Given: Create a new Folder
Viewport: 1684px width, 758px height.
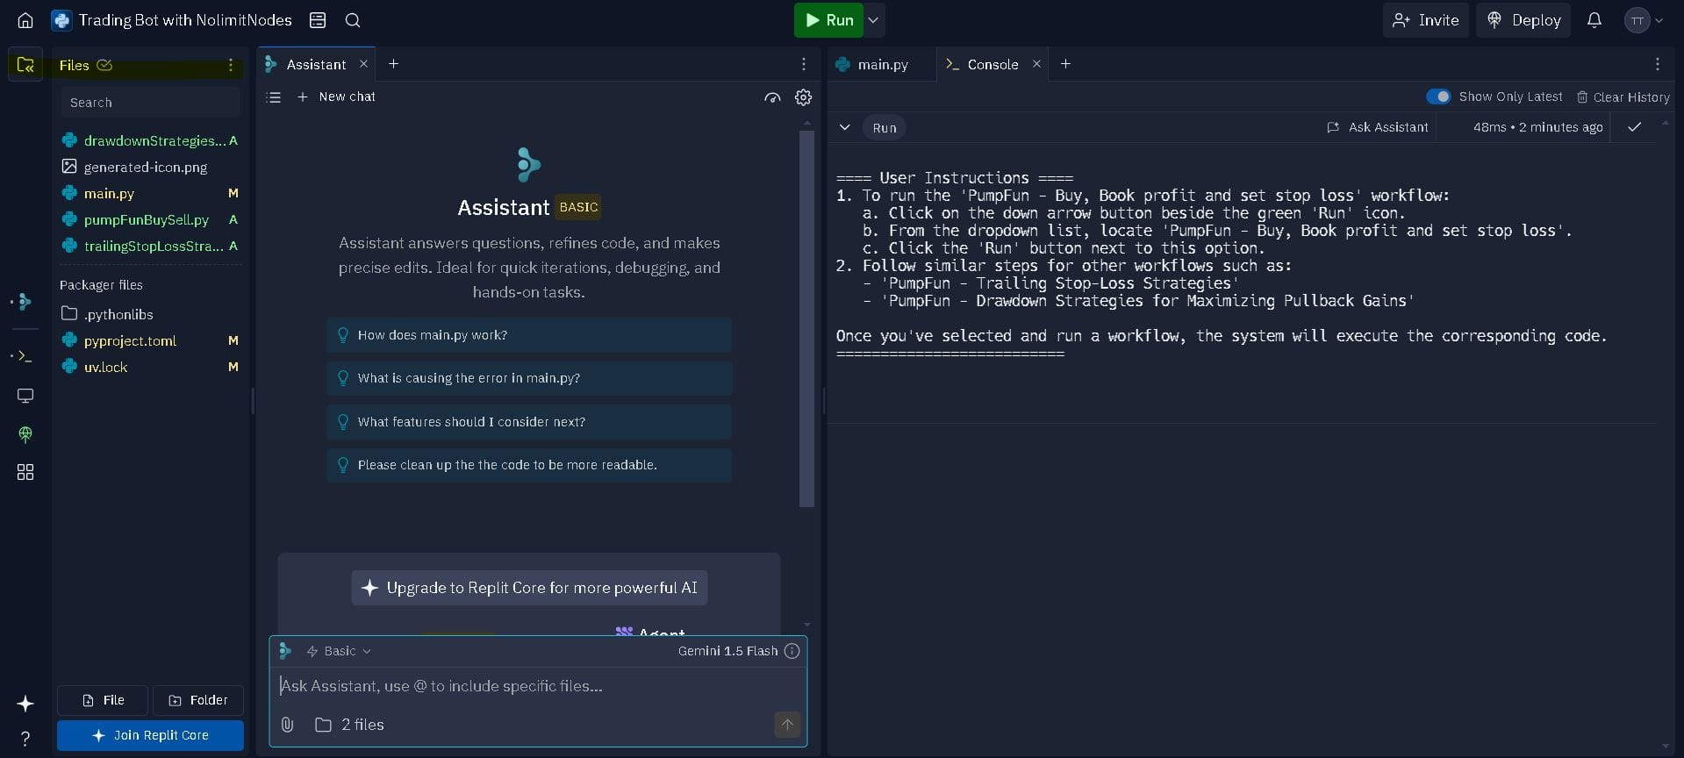Looking at the screenshot, I should pos(198,700).
